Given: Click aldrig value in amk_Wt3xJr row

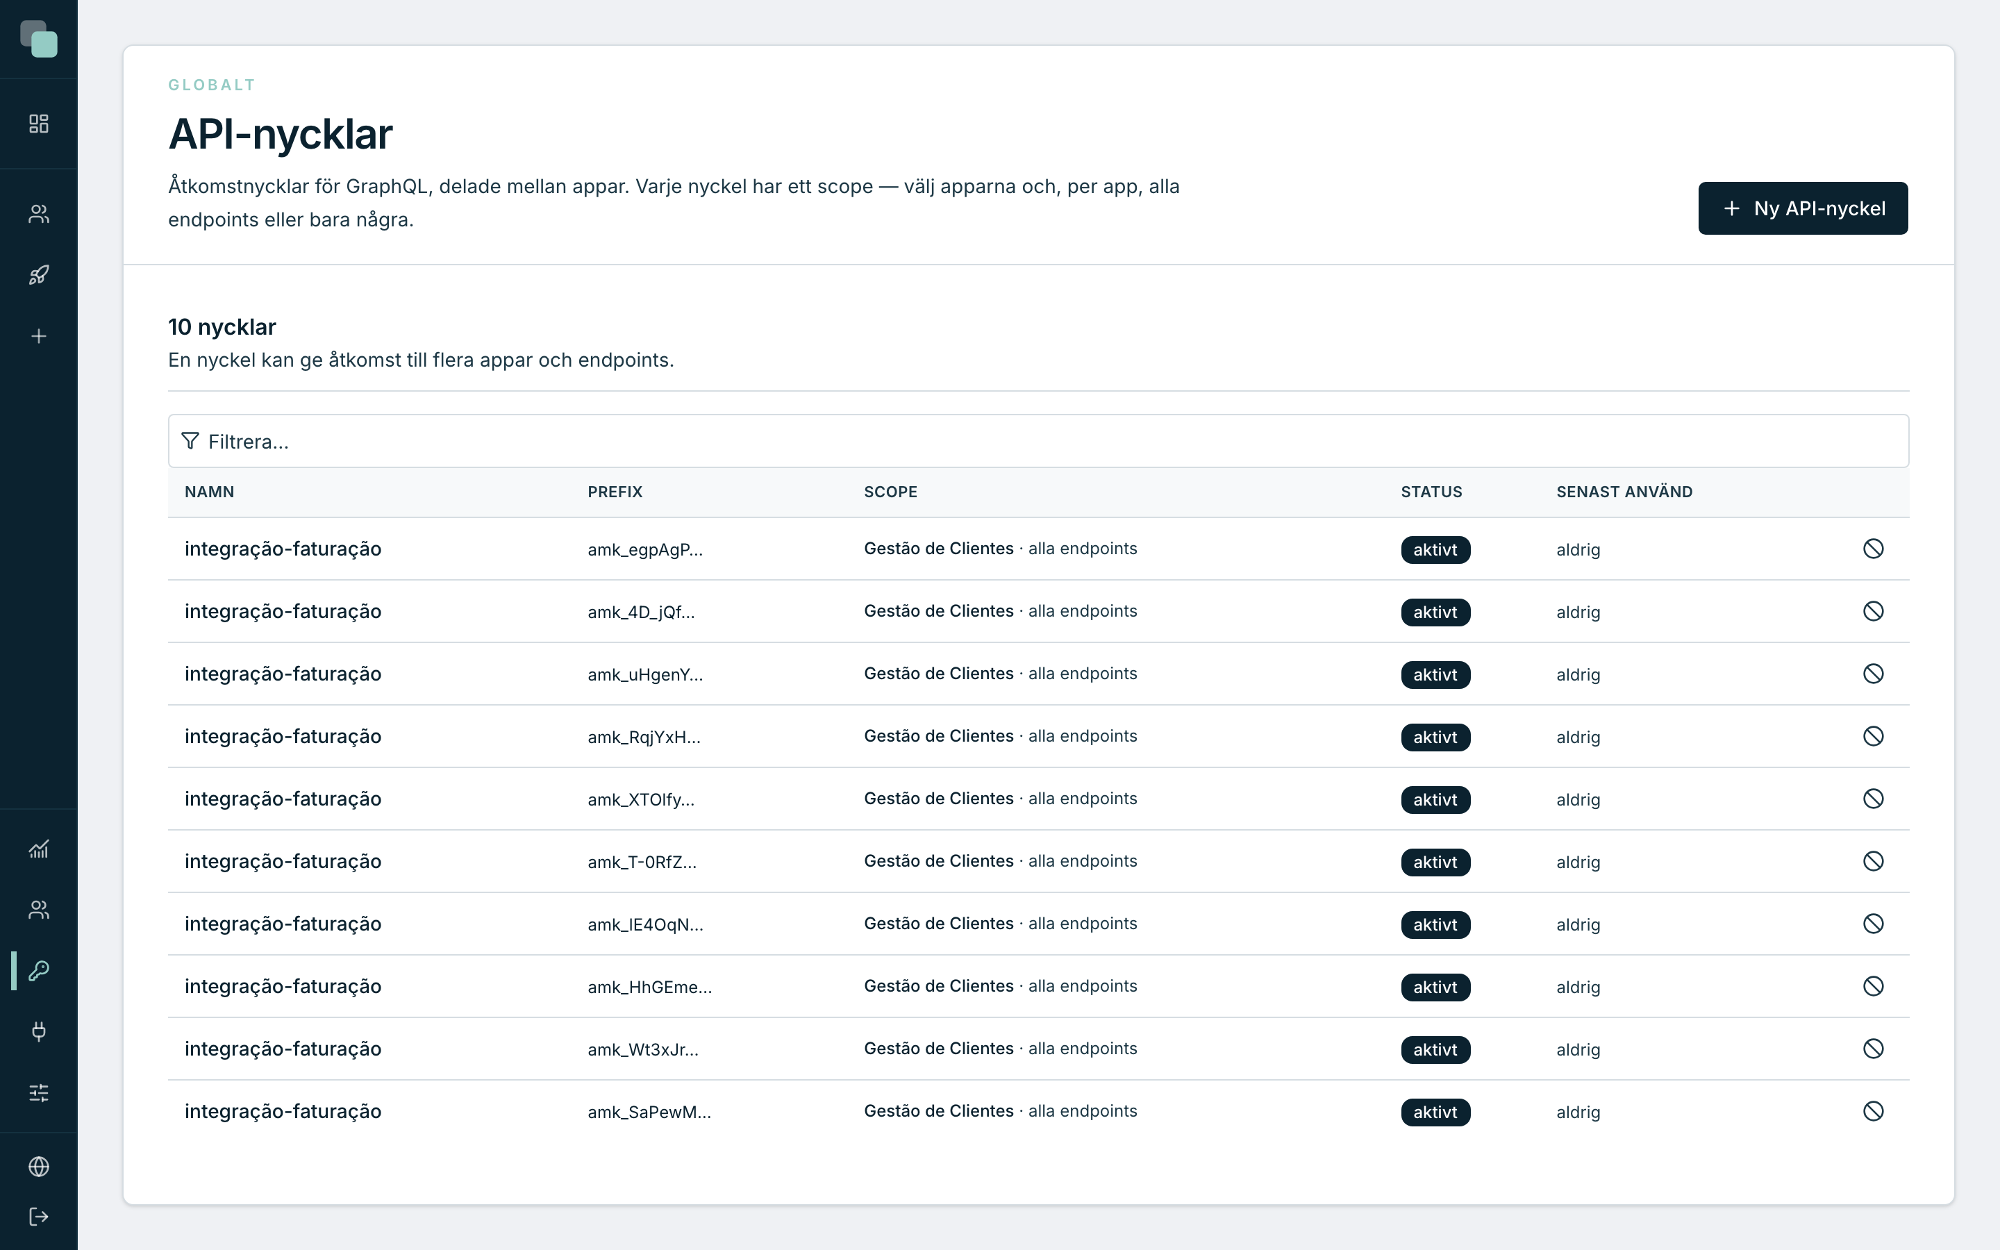Looking at the screenshot, I should pyautogui.click(x=1578, y=1050).
